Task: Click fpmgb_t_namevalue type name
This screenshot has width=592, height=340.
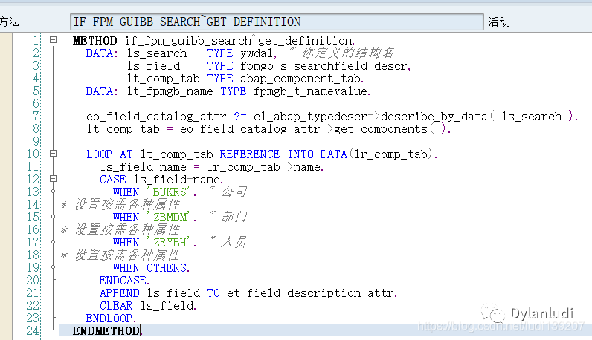Action: [310, 91]
